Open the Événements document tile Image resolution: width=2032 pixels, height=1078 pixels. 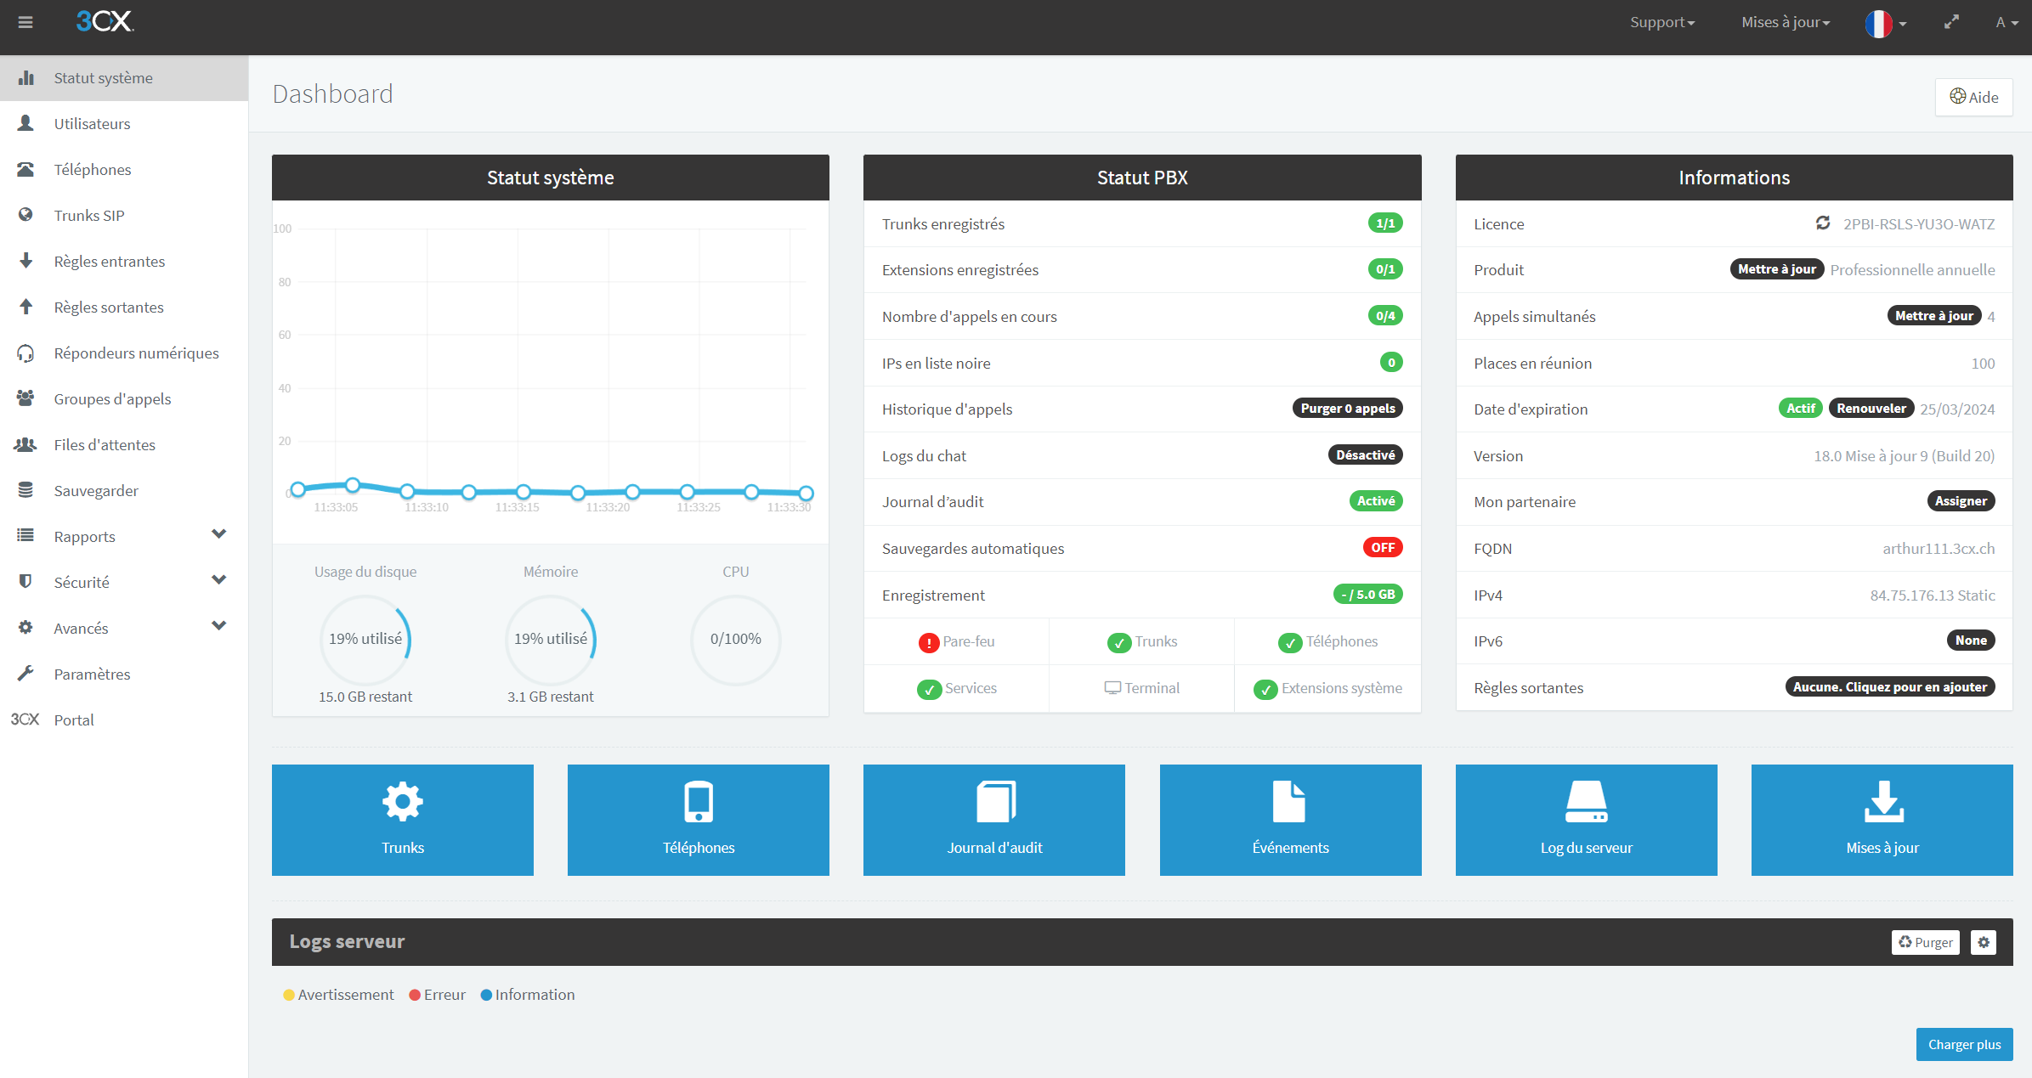point(1290,820)
